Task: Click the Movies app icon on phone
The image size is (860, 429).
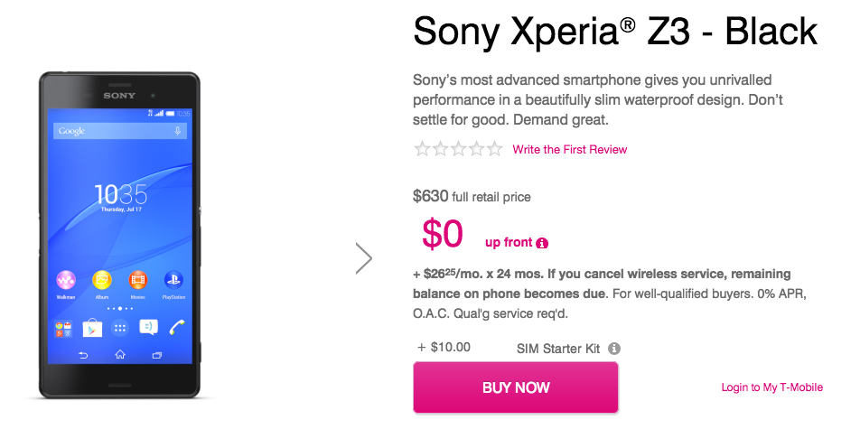Action: point(137,281)
